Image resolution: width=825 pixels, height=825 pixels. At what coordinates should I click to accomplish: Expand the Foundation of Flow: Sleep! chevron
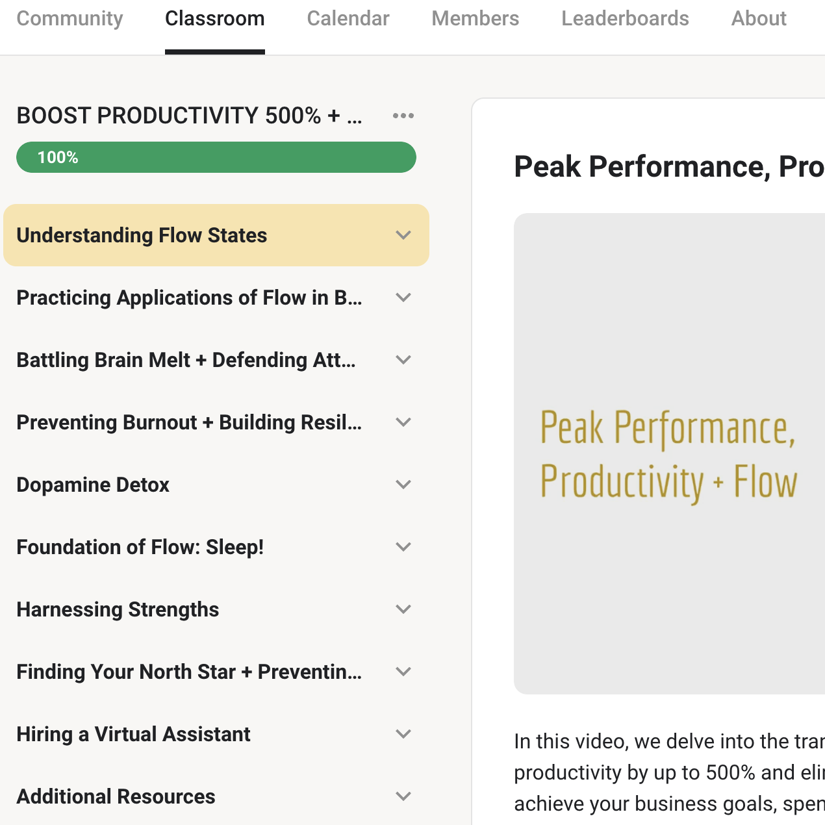tap(403, 547)
